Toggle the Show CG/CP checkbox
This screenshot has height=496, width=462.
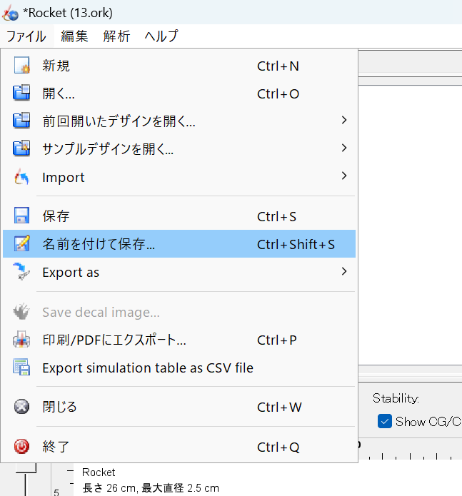[385, 421]
